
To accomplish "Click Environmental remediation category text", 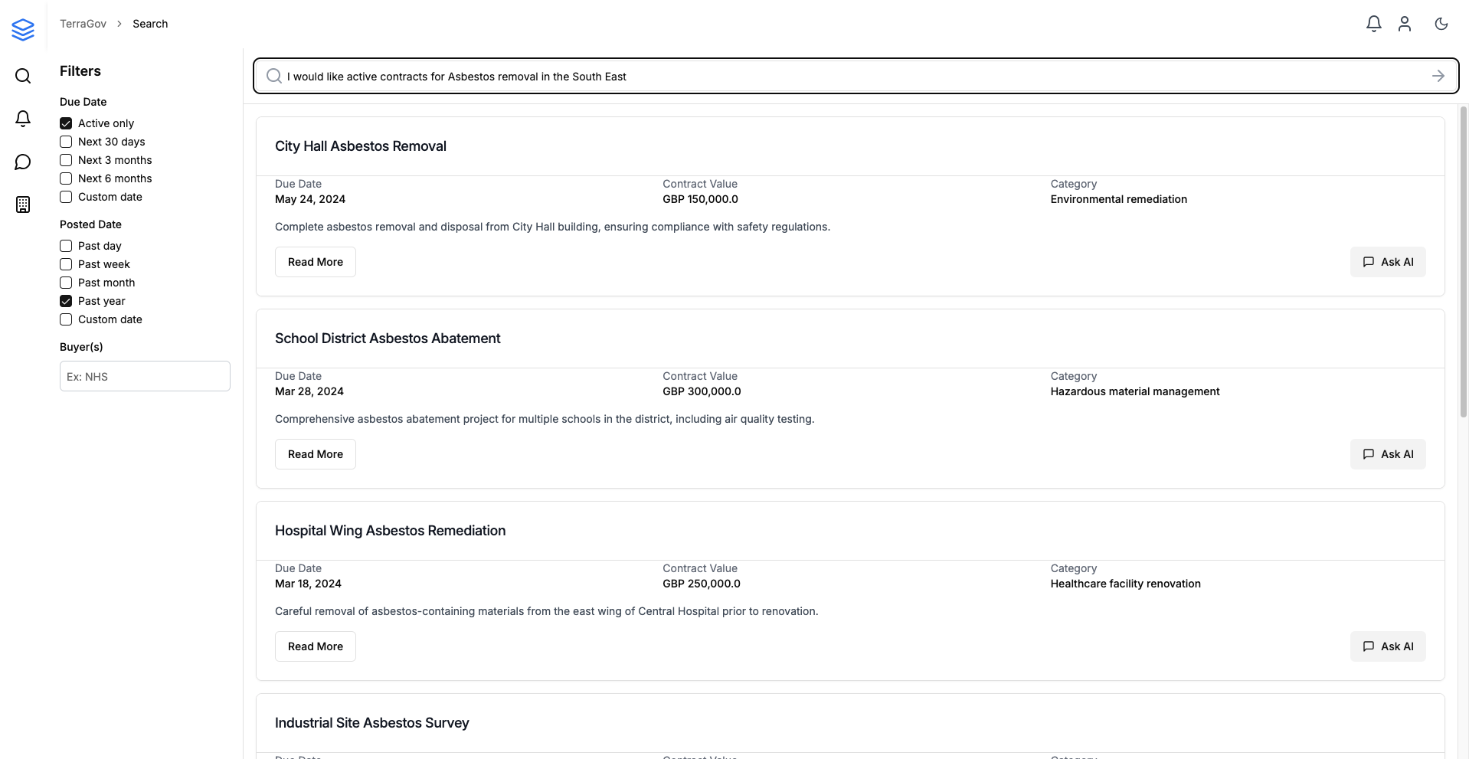I will (x=1118, y=199).
